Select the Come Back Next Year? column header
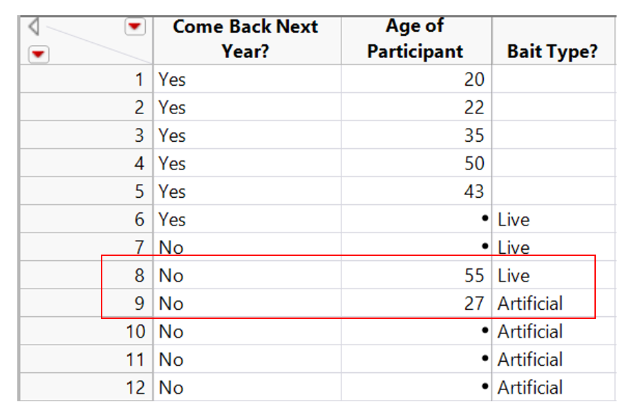The width and height of the screenshot is (629, 413). [245, 39]
